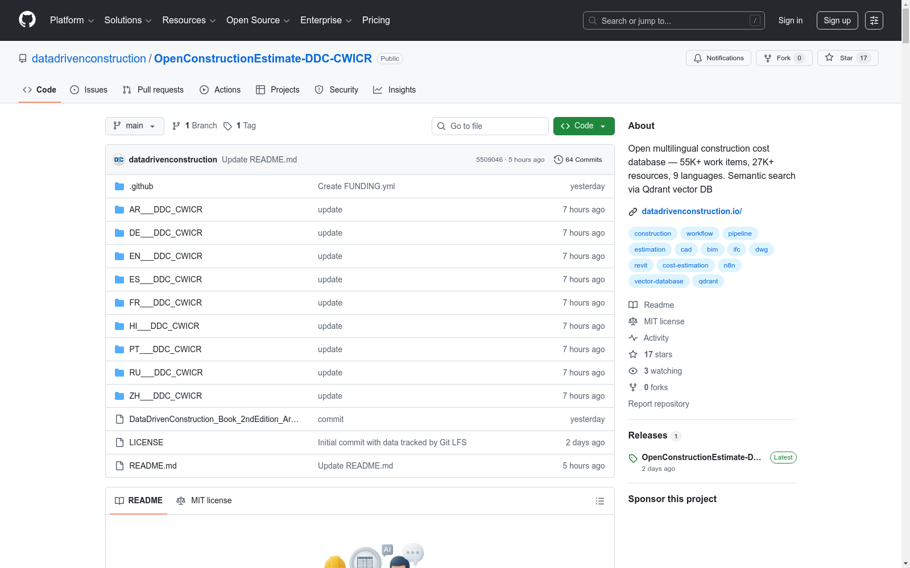
Task: Expand the Enterprise menu
Action: 326,20
